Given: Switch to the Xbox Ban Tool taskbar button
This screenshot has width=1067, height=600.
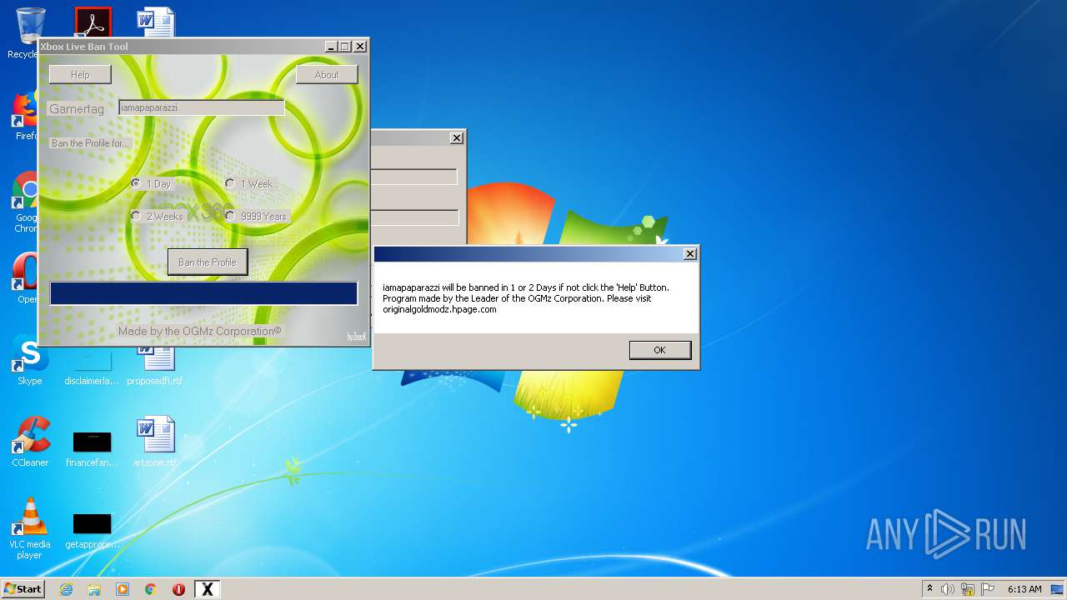Looking at the screenshot, I should pyautogui.click(x=208, y=589).
